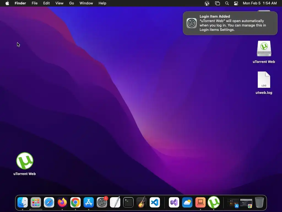Click System Settings icon in the notification
This screenshot has width=282, height=212.
point(192,23)
